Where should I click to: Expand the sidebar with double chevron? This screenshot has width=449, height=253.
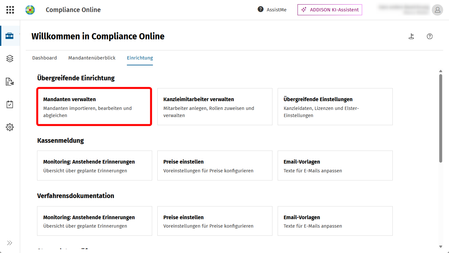tap(10, 243)
